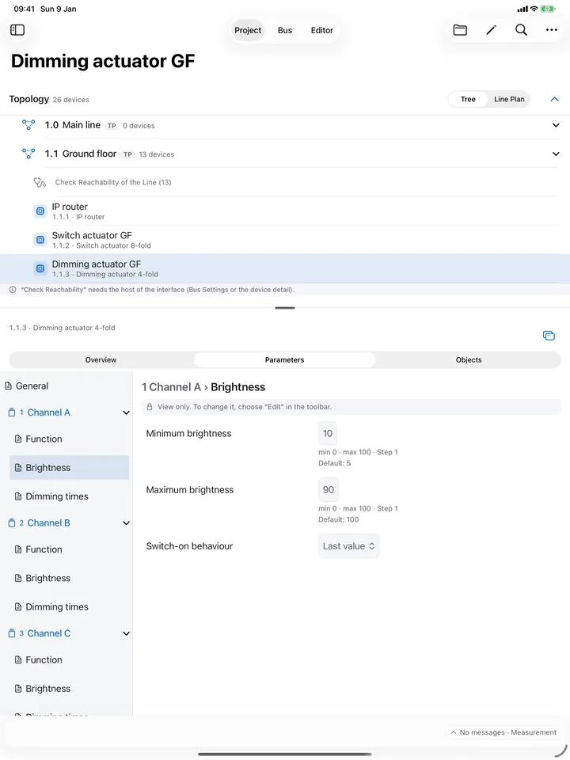Image resolution: width=570 pixels, height=760 pixels.
Task: Open the Objects tab
Action: point(468,359)
